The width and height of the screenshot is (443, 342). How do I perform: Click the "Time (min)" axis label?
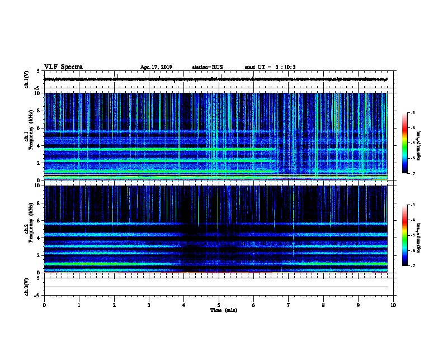pos(224,310)
